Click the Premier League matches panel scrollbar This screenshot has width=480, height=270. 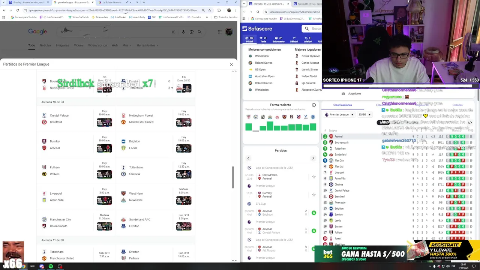point(232,177)
